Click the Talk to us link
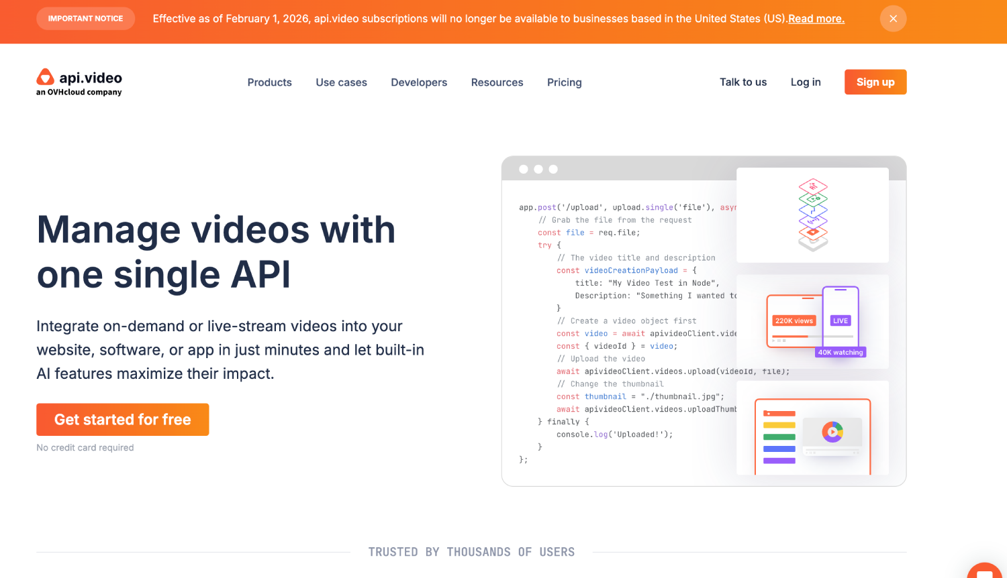 point(743,82)
